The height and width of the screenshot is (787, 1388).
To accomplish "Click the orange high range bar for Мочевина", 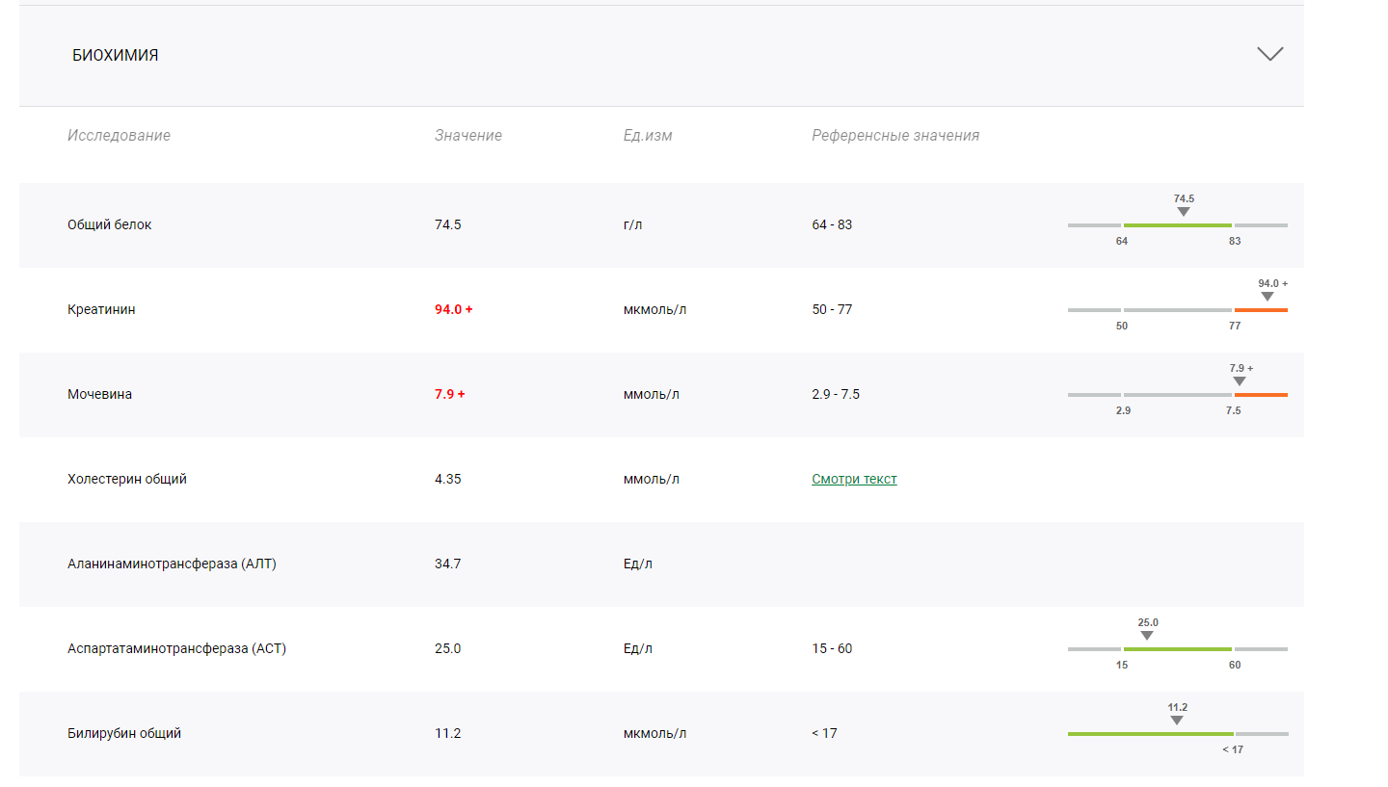I will 1261,395.
